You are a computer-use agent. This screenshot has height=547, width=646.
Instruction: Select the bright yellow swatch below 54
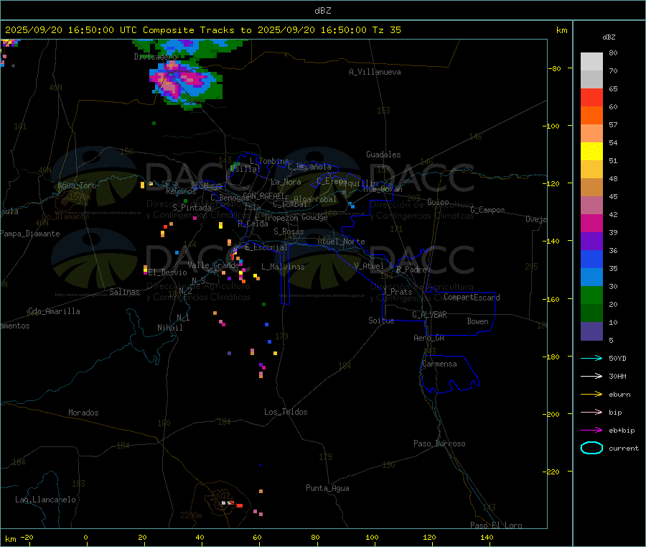(x=591, y=152)
